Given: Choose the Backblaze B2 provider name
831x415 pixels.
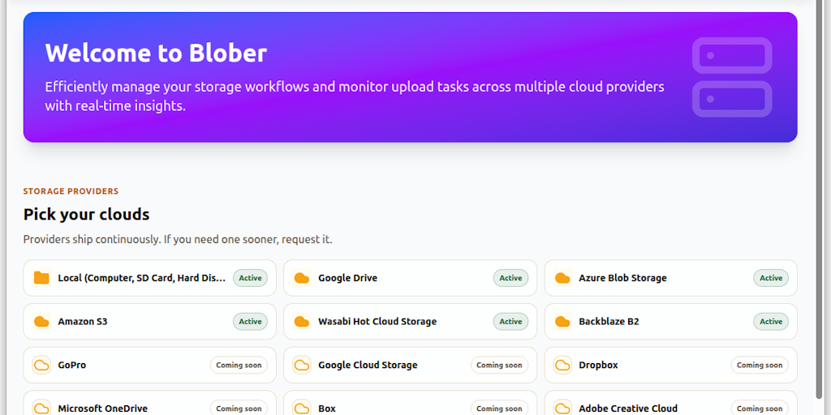Looking at the screenshot, I should click(609, 321).
